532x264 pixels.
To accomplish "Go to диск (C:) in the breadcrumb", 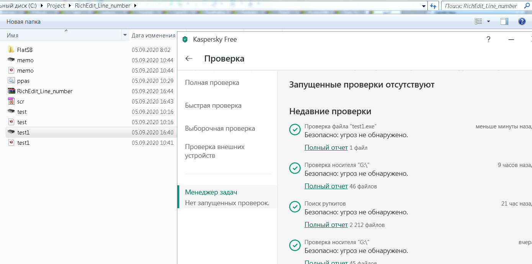I will pos(19,6).
